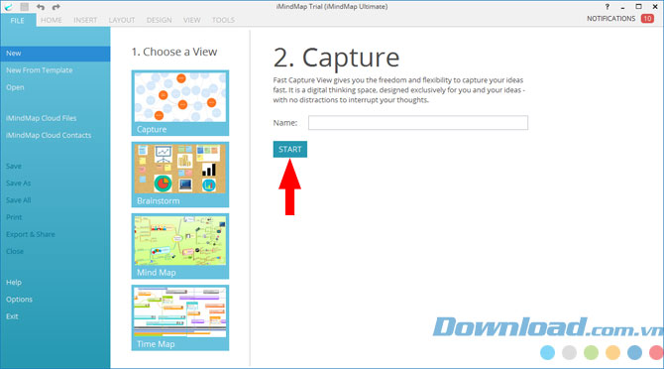Select Close in the file sidebar

[x=15, y=251]
